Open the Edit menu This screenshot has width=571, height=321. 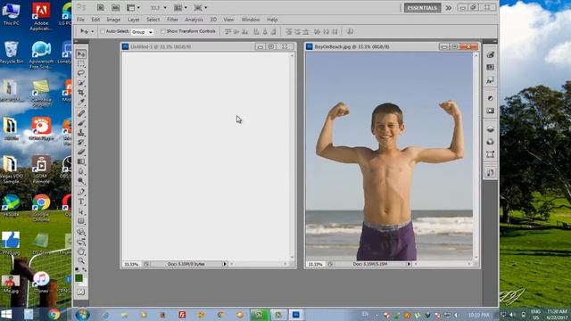coord(95,20)
